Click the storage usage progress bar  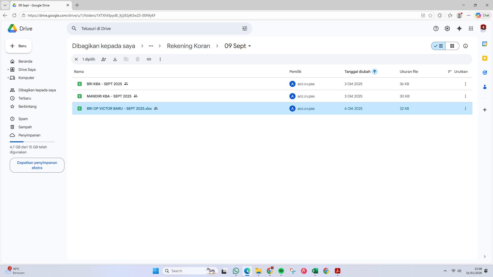(x=32, y=142)
